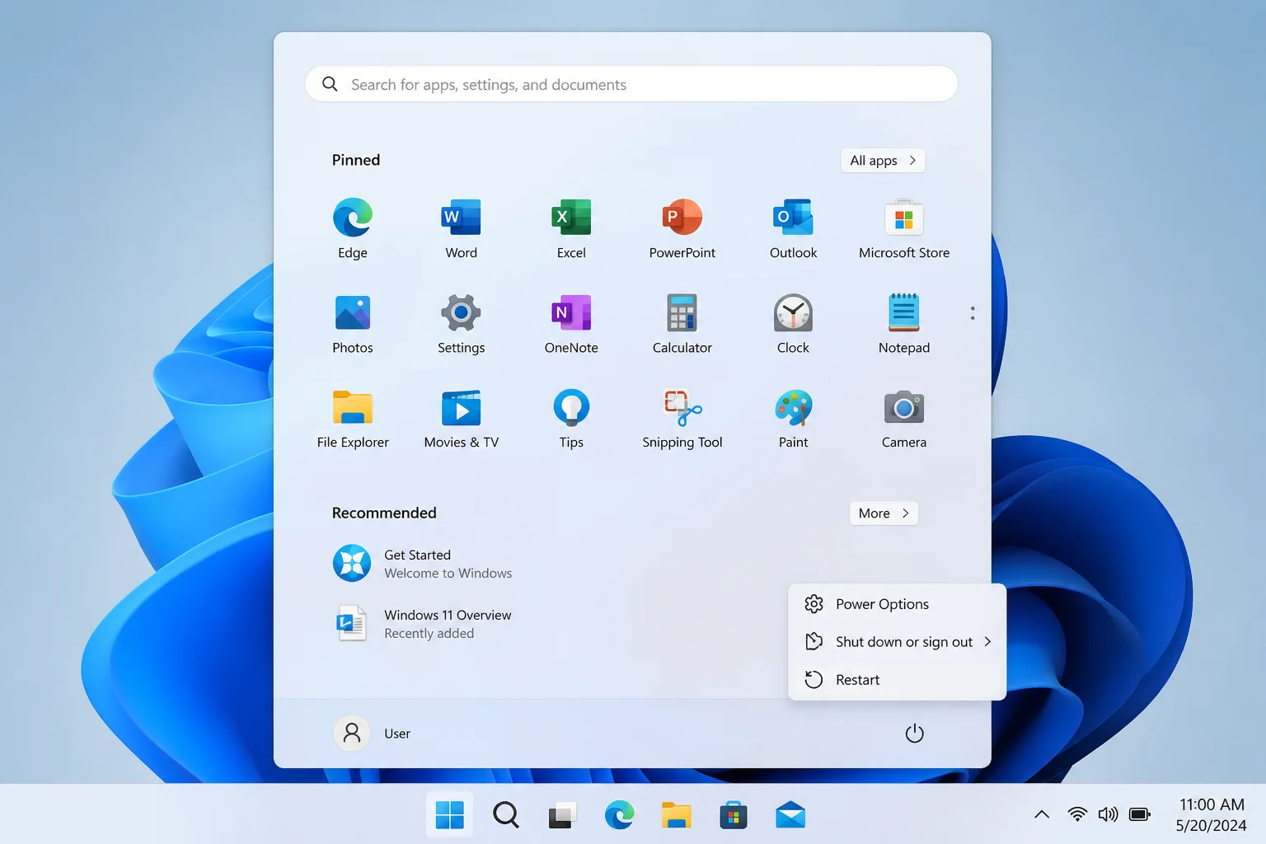Open the Clock app
The image size is (1266, 844).
(x=793, y=324)
